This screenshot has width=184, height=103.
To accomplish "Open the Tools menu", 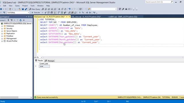I will tap(32, 6).
